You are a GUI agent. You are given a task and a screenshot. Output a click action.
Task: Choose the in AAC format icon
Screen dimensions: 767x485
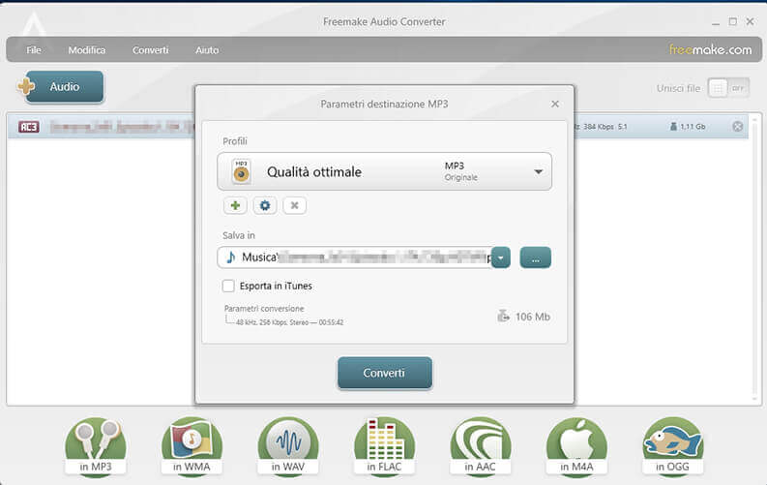(481, 446)
